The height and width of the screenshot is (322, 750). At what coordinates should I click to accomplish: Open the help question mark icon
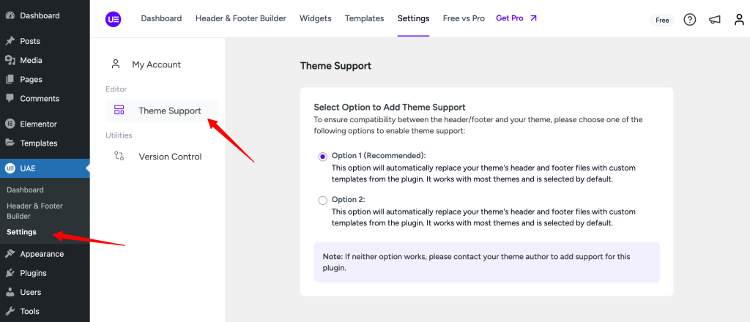pyautogui.click(x=689, y=20)
